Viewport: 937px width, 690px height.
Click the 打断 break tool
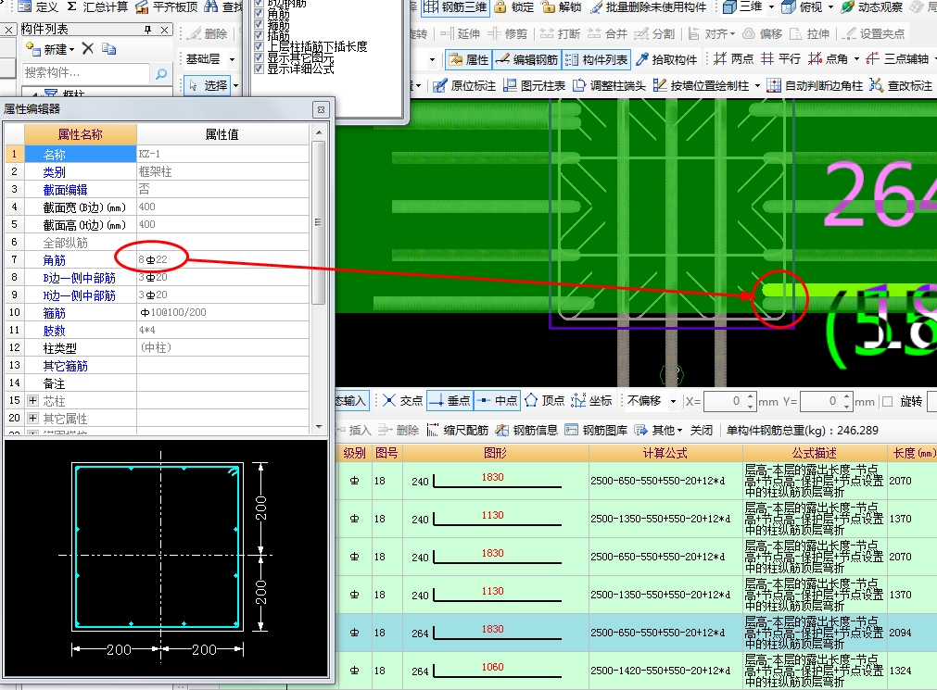coord(560,33)
